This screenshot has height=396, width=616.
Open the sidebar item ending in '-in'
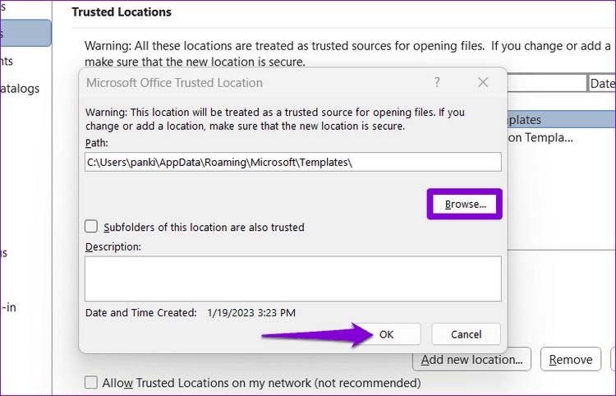point(8,307)
